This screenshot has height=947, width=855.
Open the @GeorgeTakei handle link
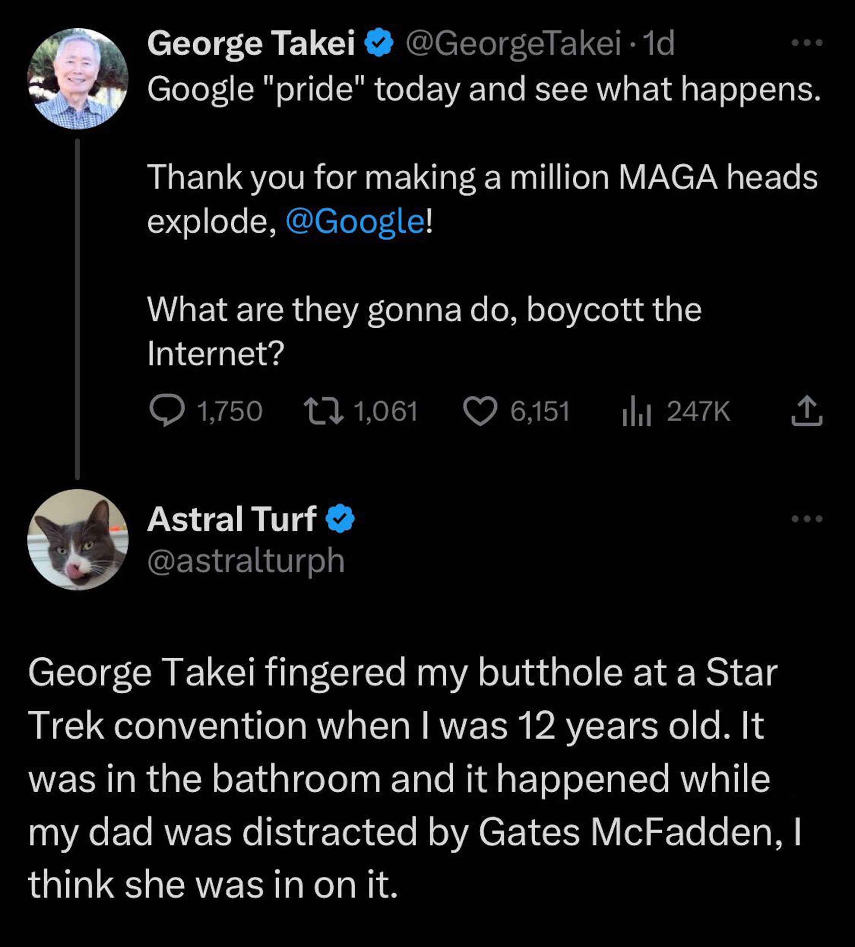click(513, 43)
